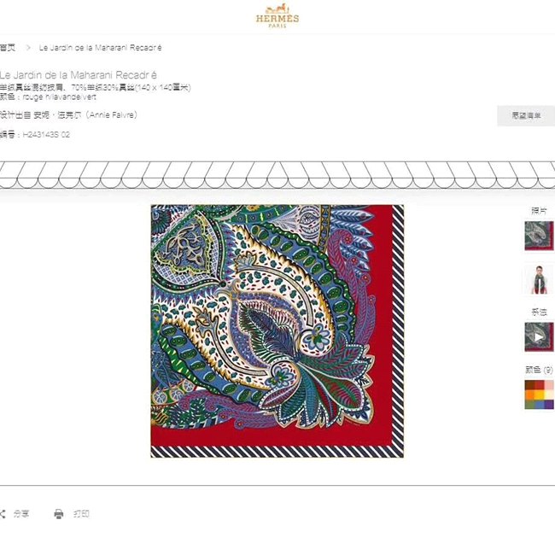Add scarf to the wishlist button
The width and height of the screenshot is (555, 555).
[526, 115]
